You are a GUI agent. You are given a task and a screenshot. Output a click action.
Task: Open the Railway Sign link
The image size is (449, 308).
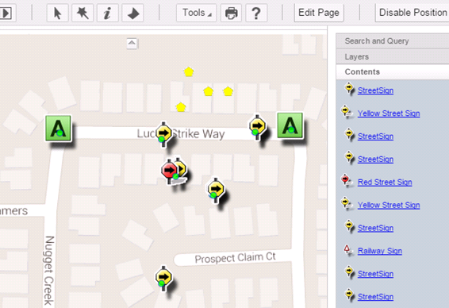380,251
